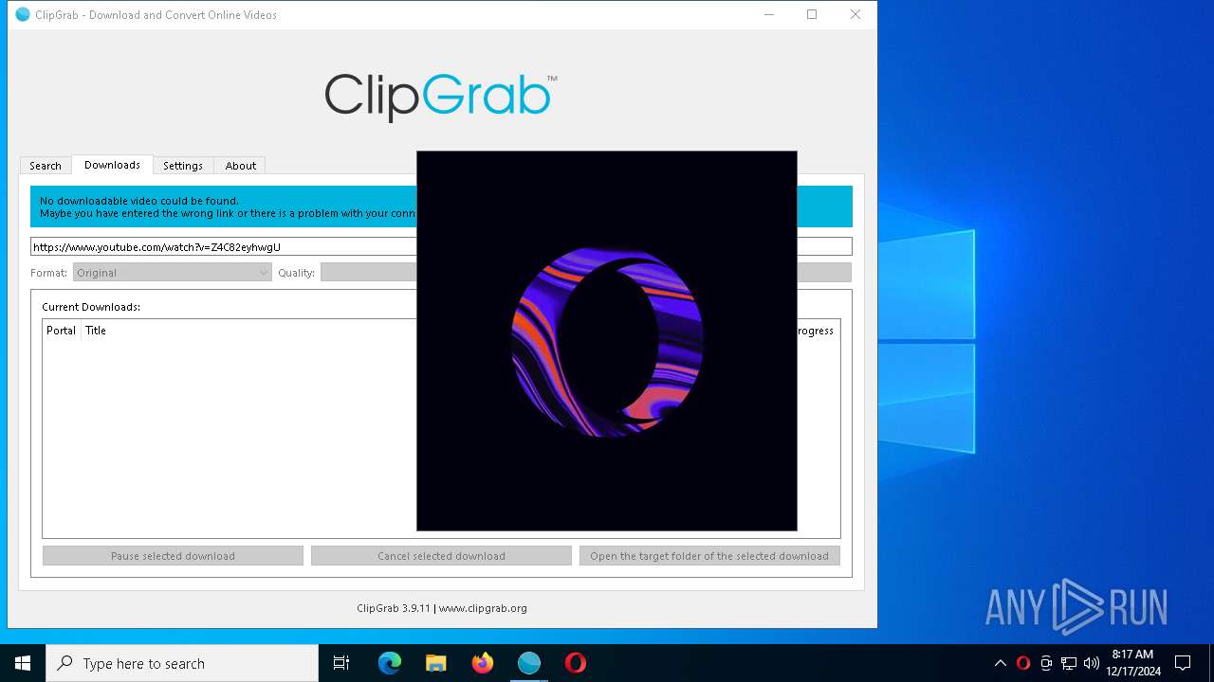
Task: Click the taskbar search box
Action: [x=182, y=663]
